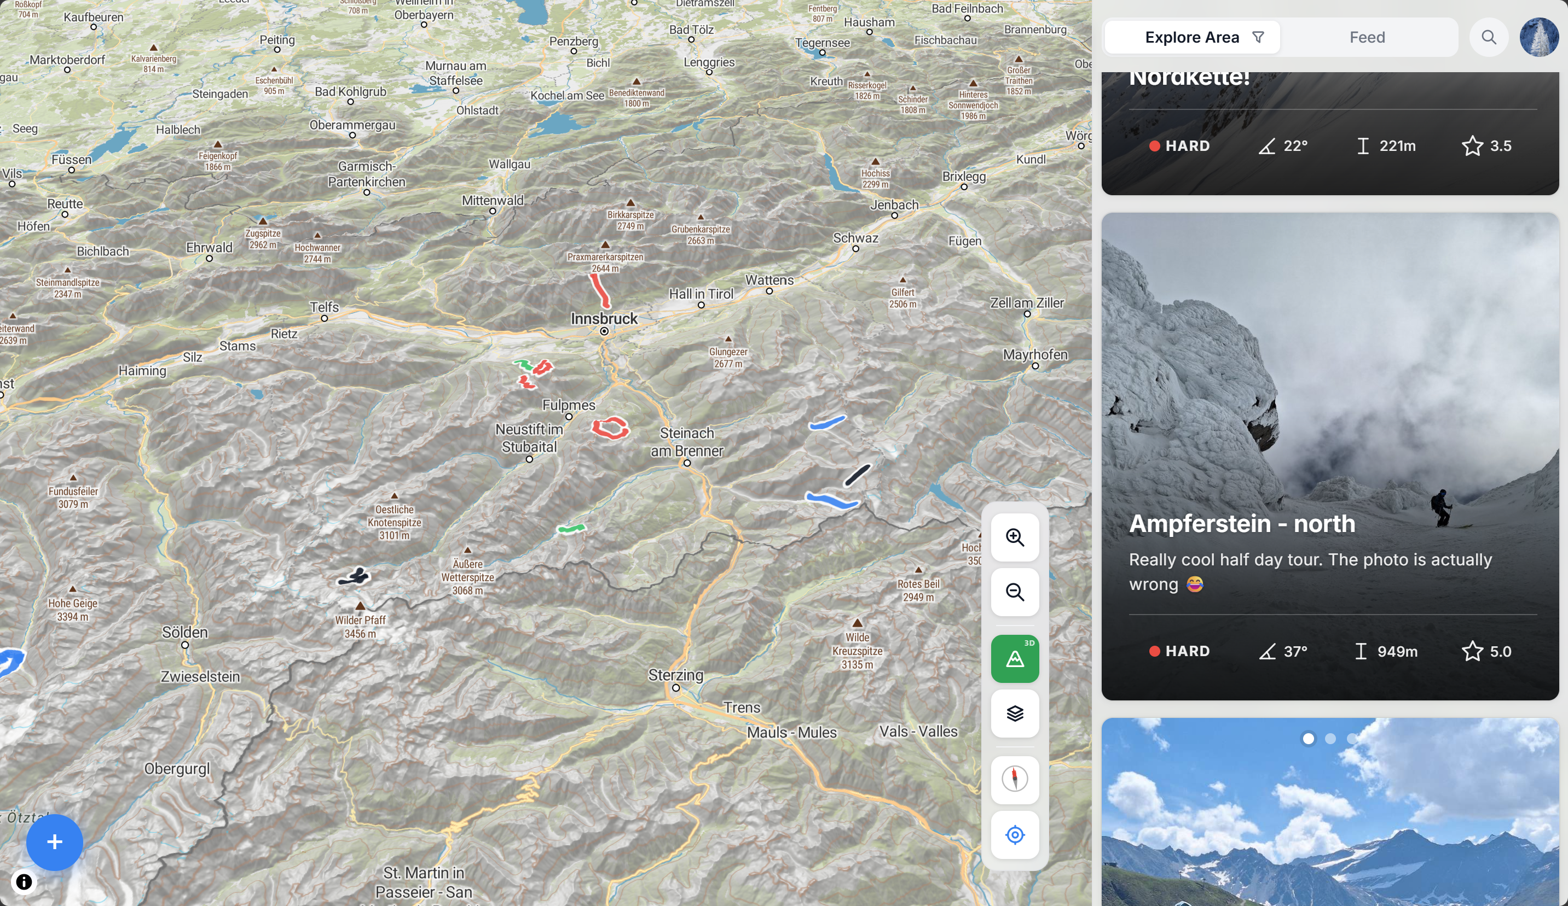Open the map layers selector
The height and width of the screenshot is (906, 1568).
[x=1015, y=713]
